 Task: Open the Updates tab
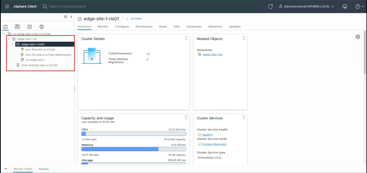234,26
